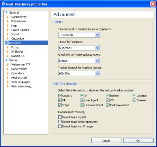This screenshot has height=147, width=157.
Task: Select the Sound settings entry
Action: click(x=15, y=34)
